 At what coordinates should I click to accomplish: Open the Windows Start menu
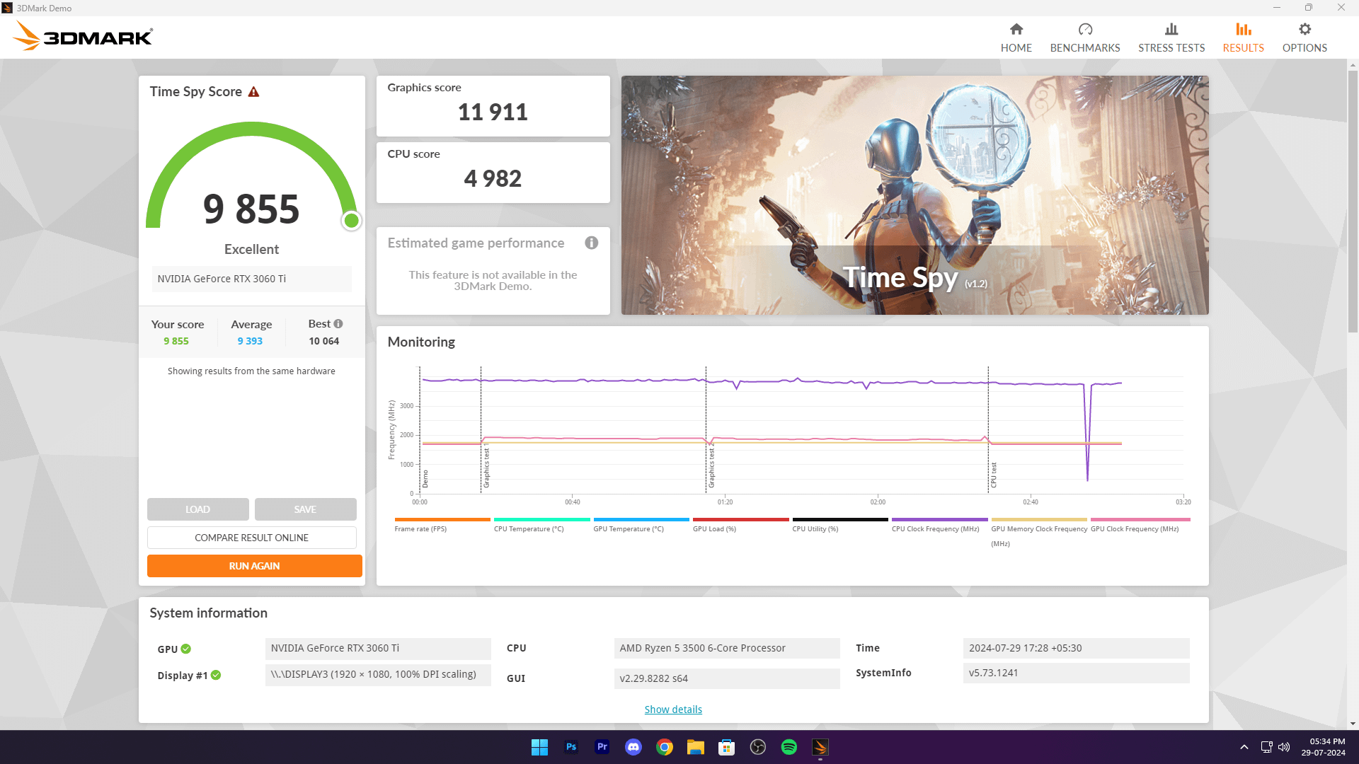point(539,747)
